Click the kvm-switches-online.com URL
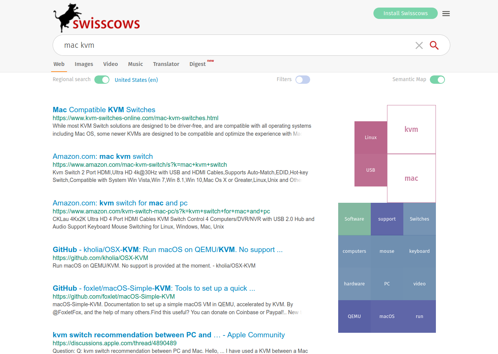The width and height of the screenshot is (498, 354). click(x=136, y=118)
